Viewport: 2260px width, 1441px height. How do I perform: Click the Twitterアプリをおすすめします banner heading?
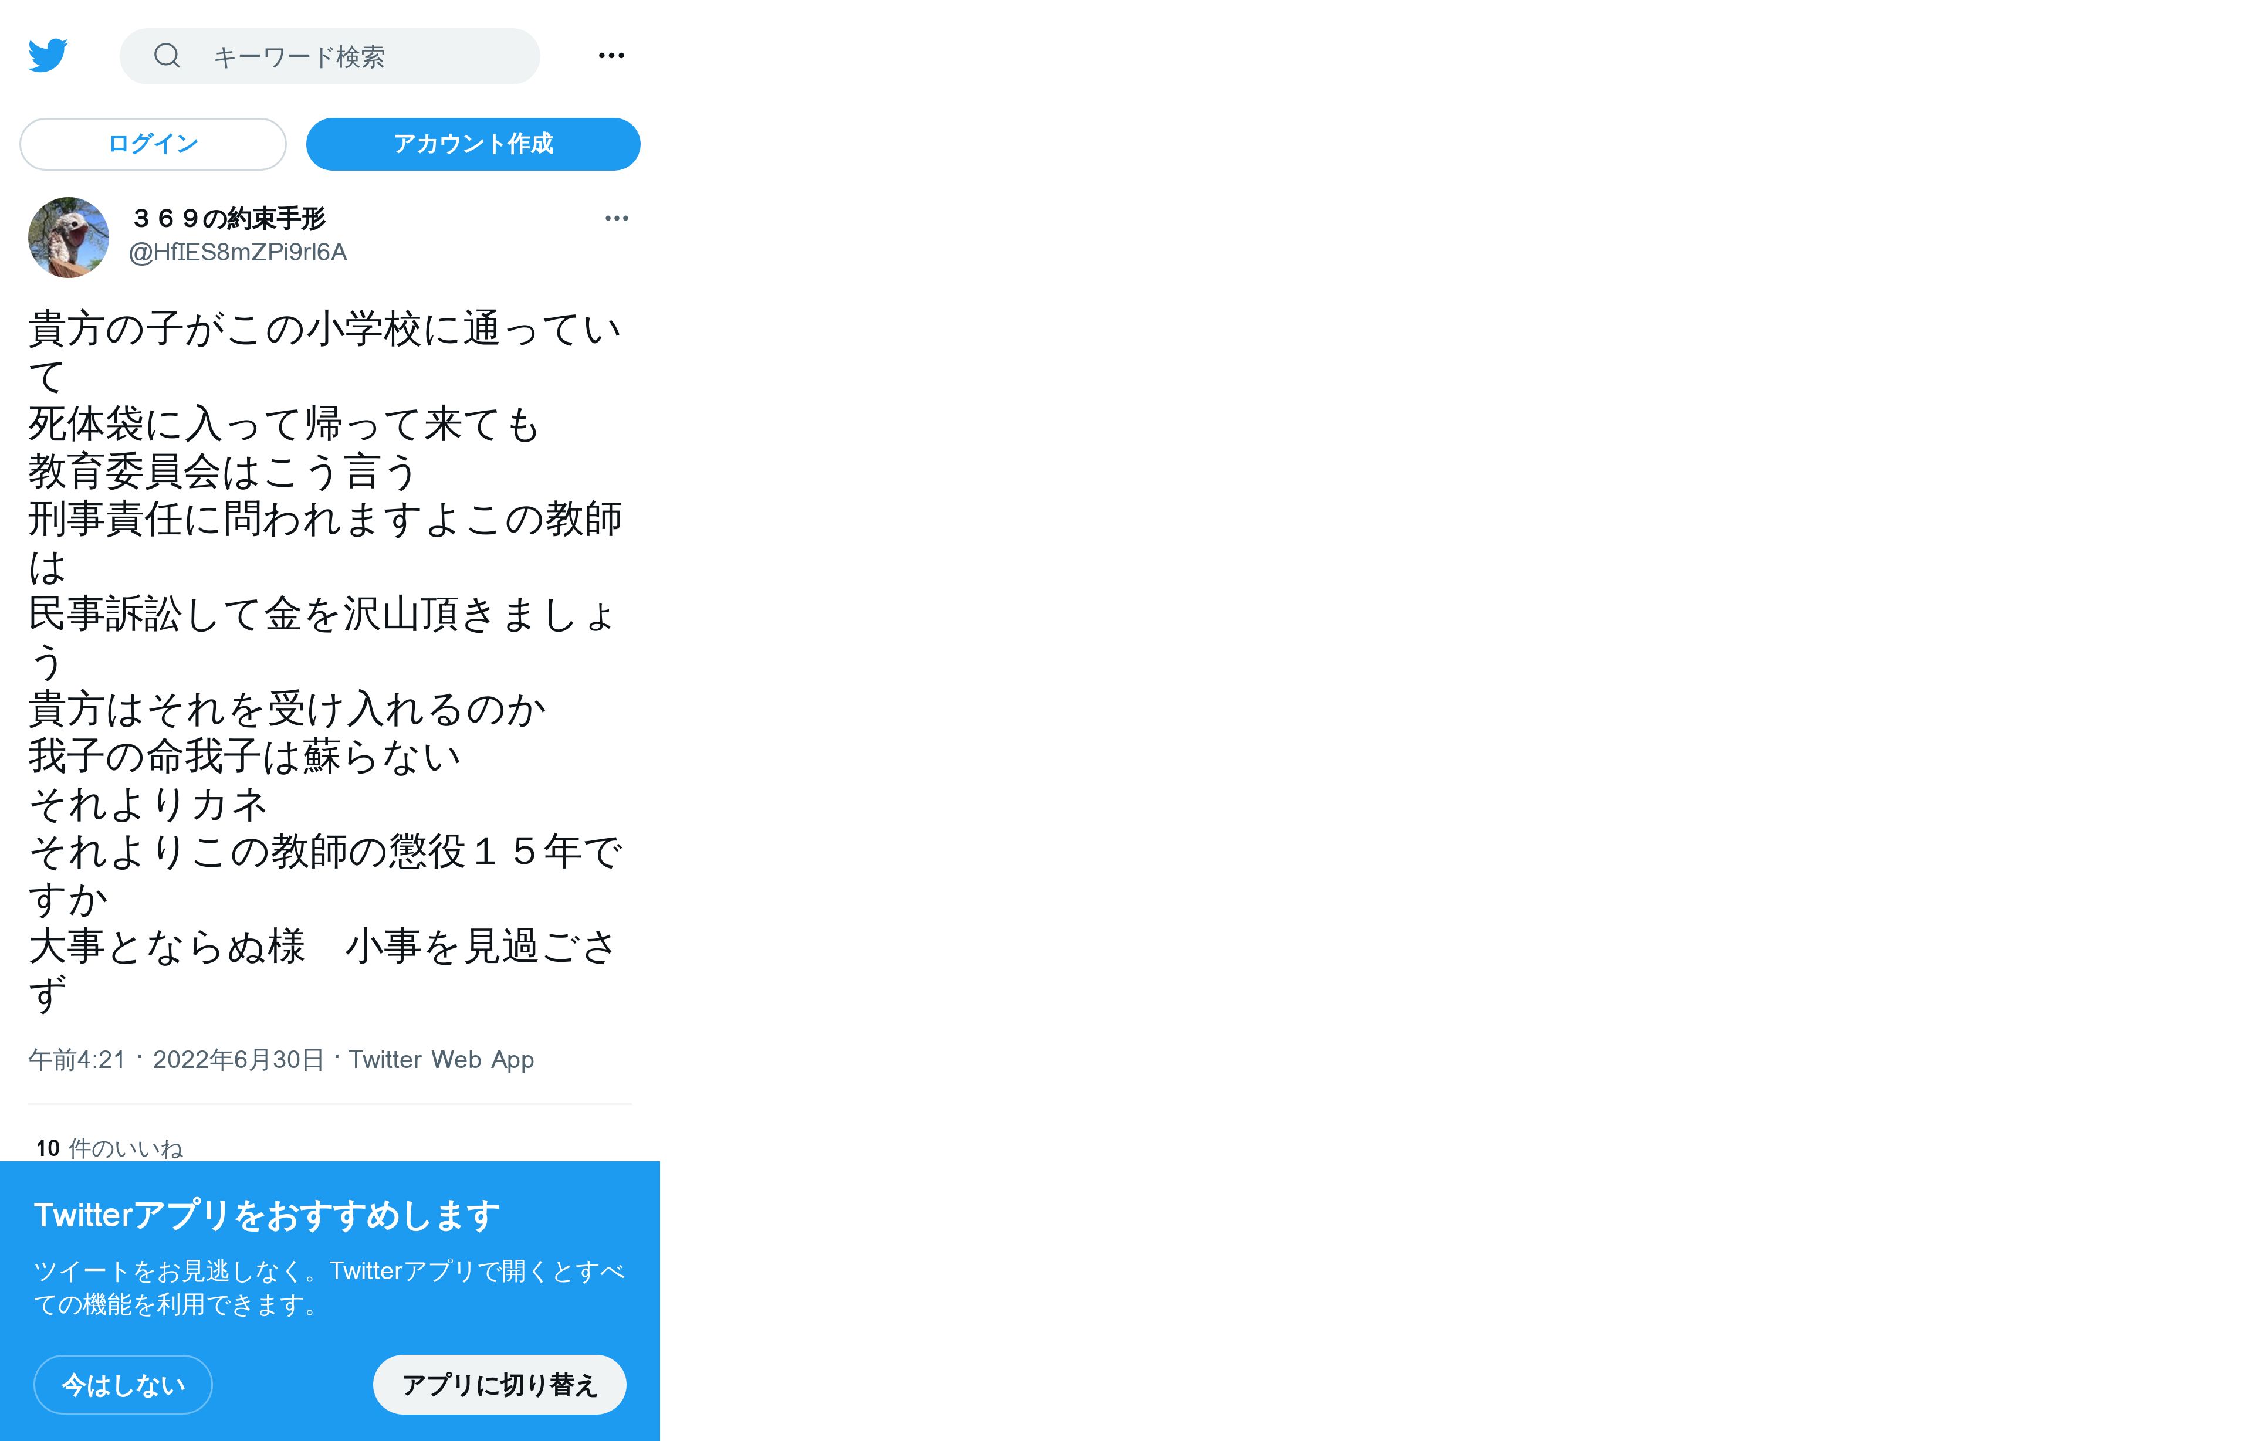(x=266, y=1214)
